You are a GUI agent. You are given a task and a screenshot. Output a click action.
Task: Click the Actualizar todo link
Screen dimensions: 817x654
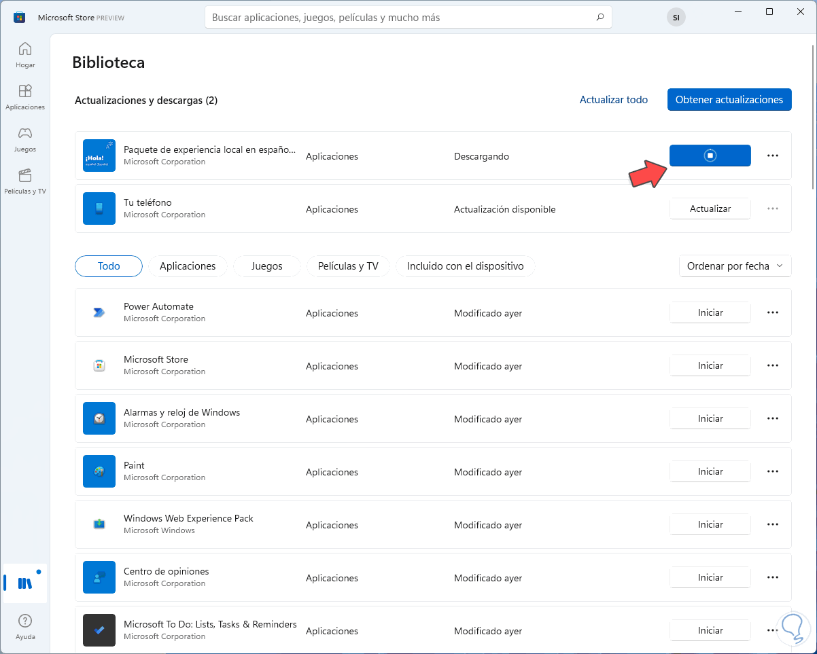613,100
